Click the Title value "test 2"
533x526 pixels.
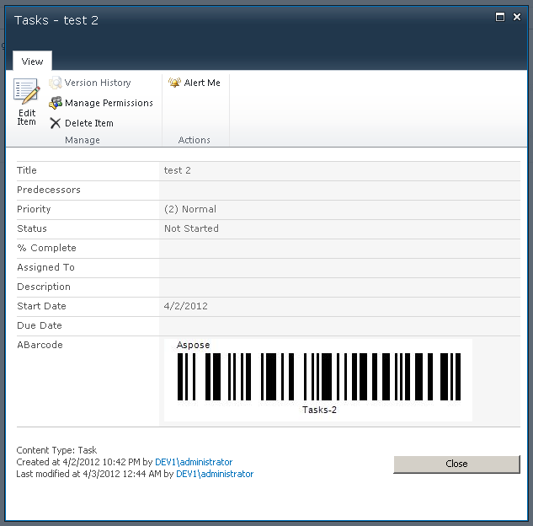click(178, 170)
